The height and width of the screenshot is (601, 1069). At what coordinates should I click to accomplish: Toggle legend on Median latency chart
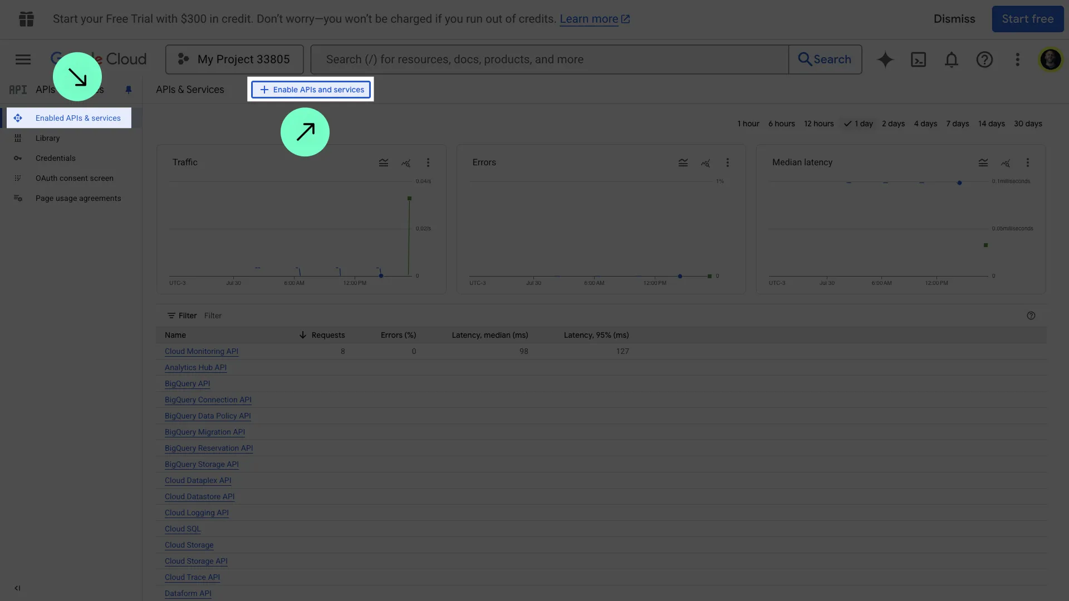tap(983, 162)
